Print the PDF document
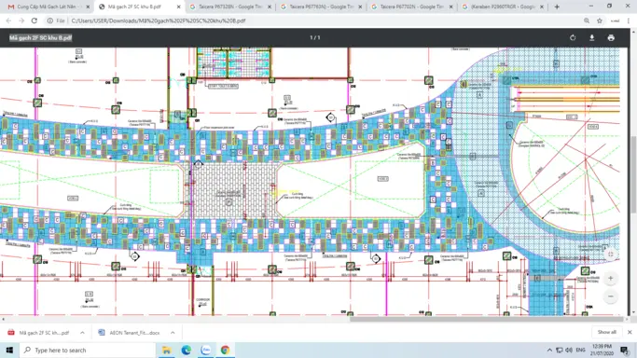The height and width of the screenshot is (358, 637). pos(611,37)
